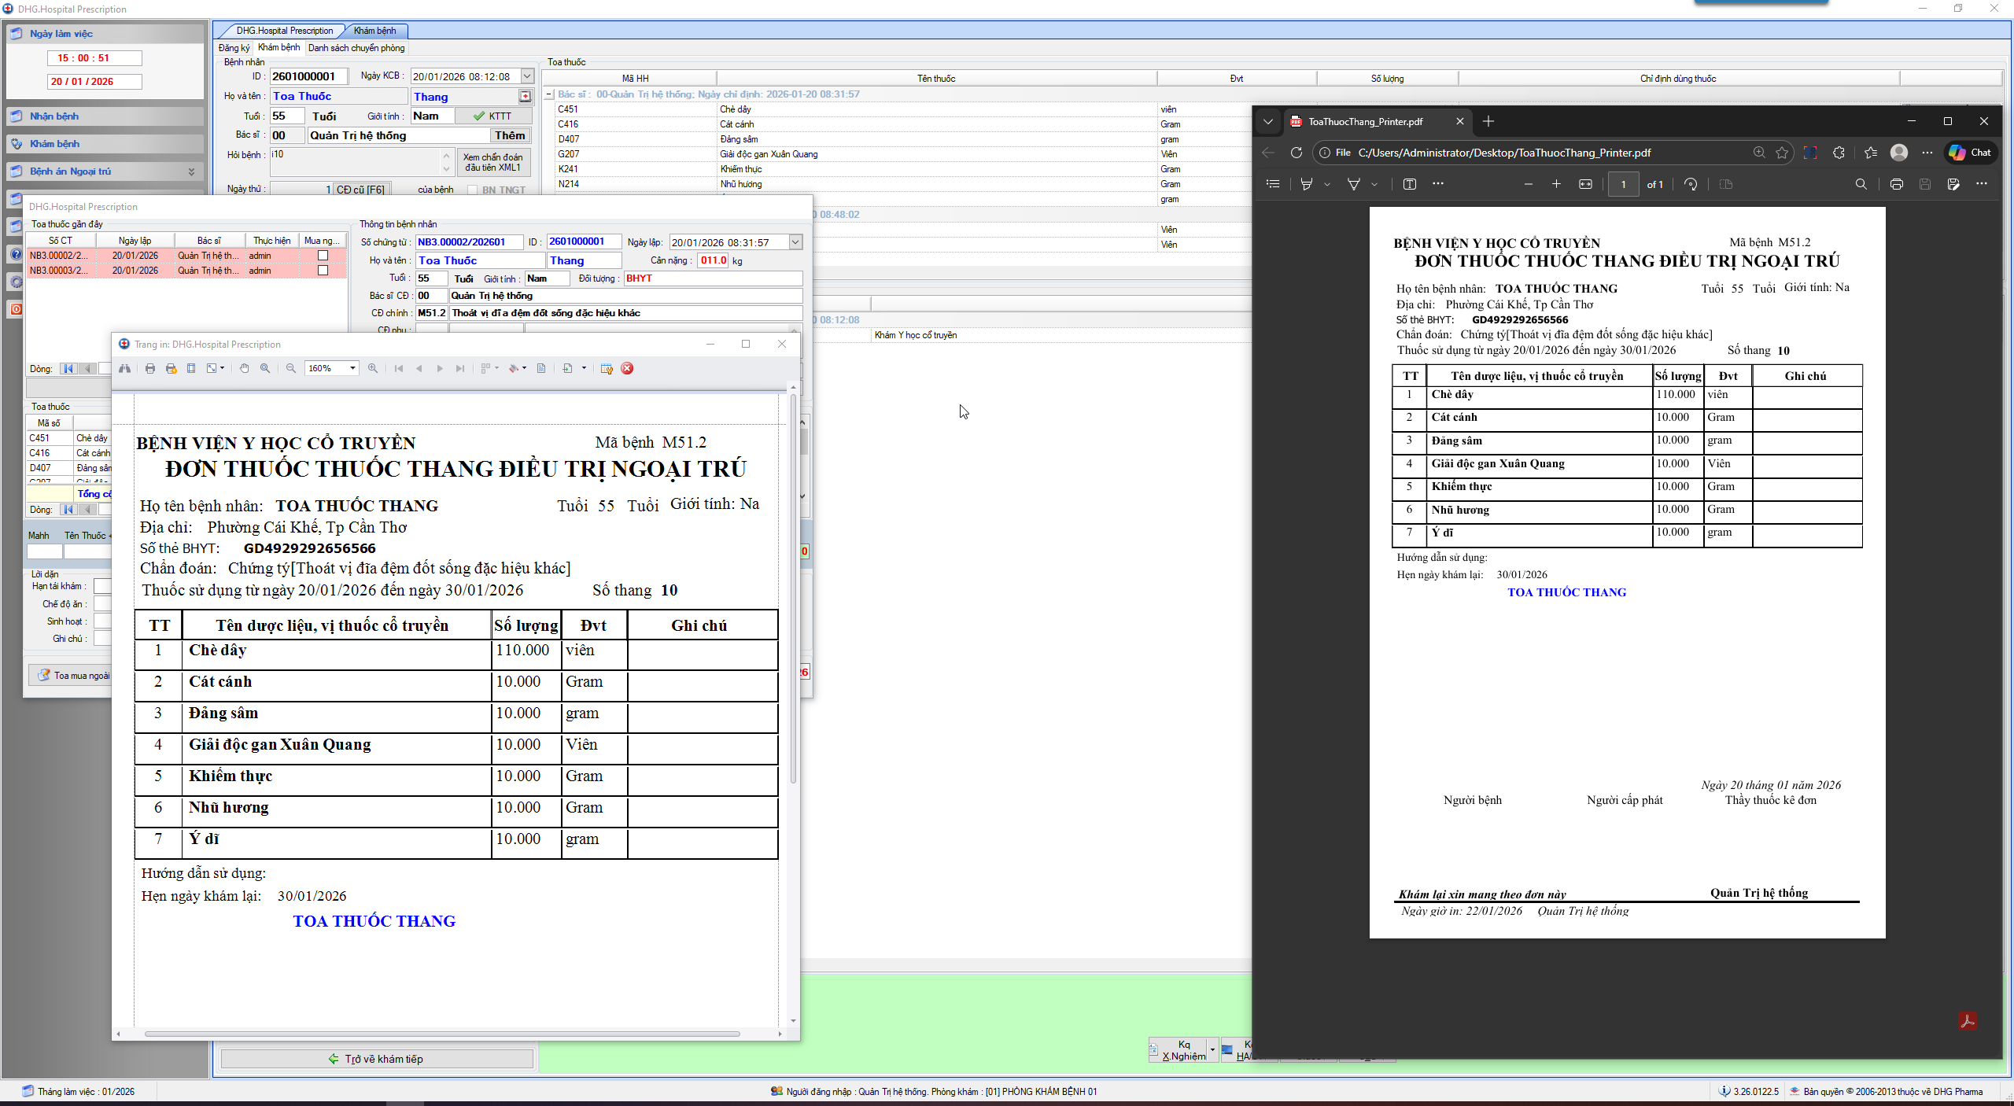The width and height of the screenshot is (2014, 1106).
Task: Rotate the PDF page in Edge
Action: tap(1691, 184)
